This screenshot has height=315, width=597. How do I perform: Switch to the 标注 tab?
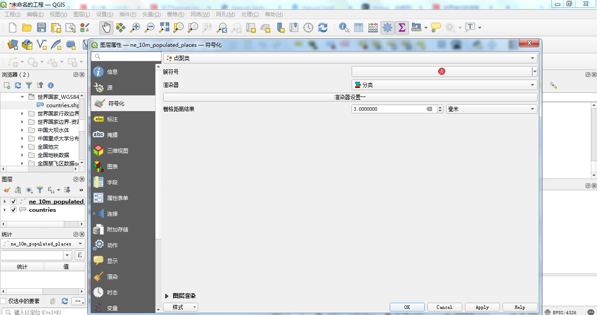[x=123, y=119]
